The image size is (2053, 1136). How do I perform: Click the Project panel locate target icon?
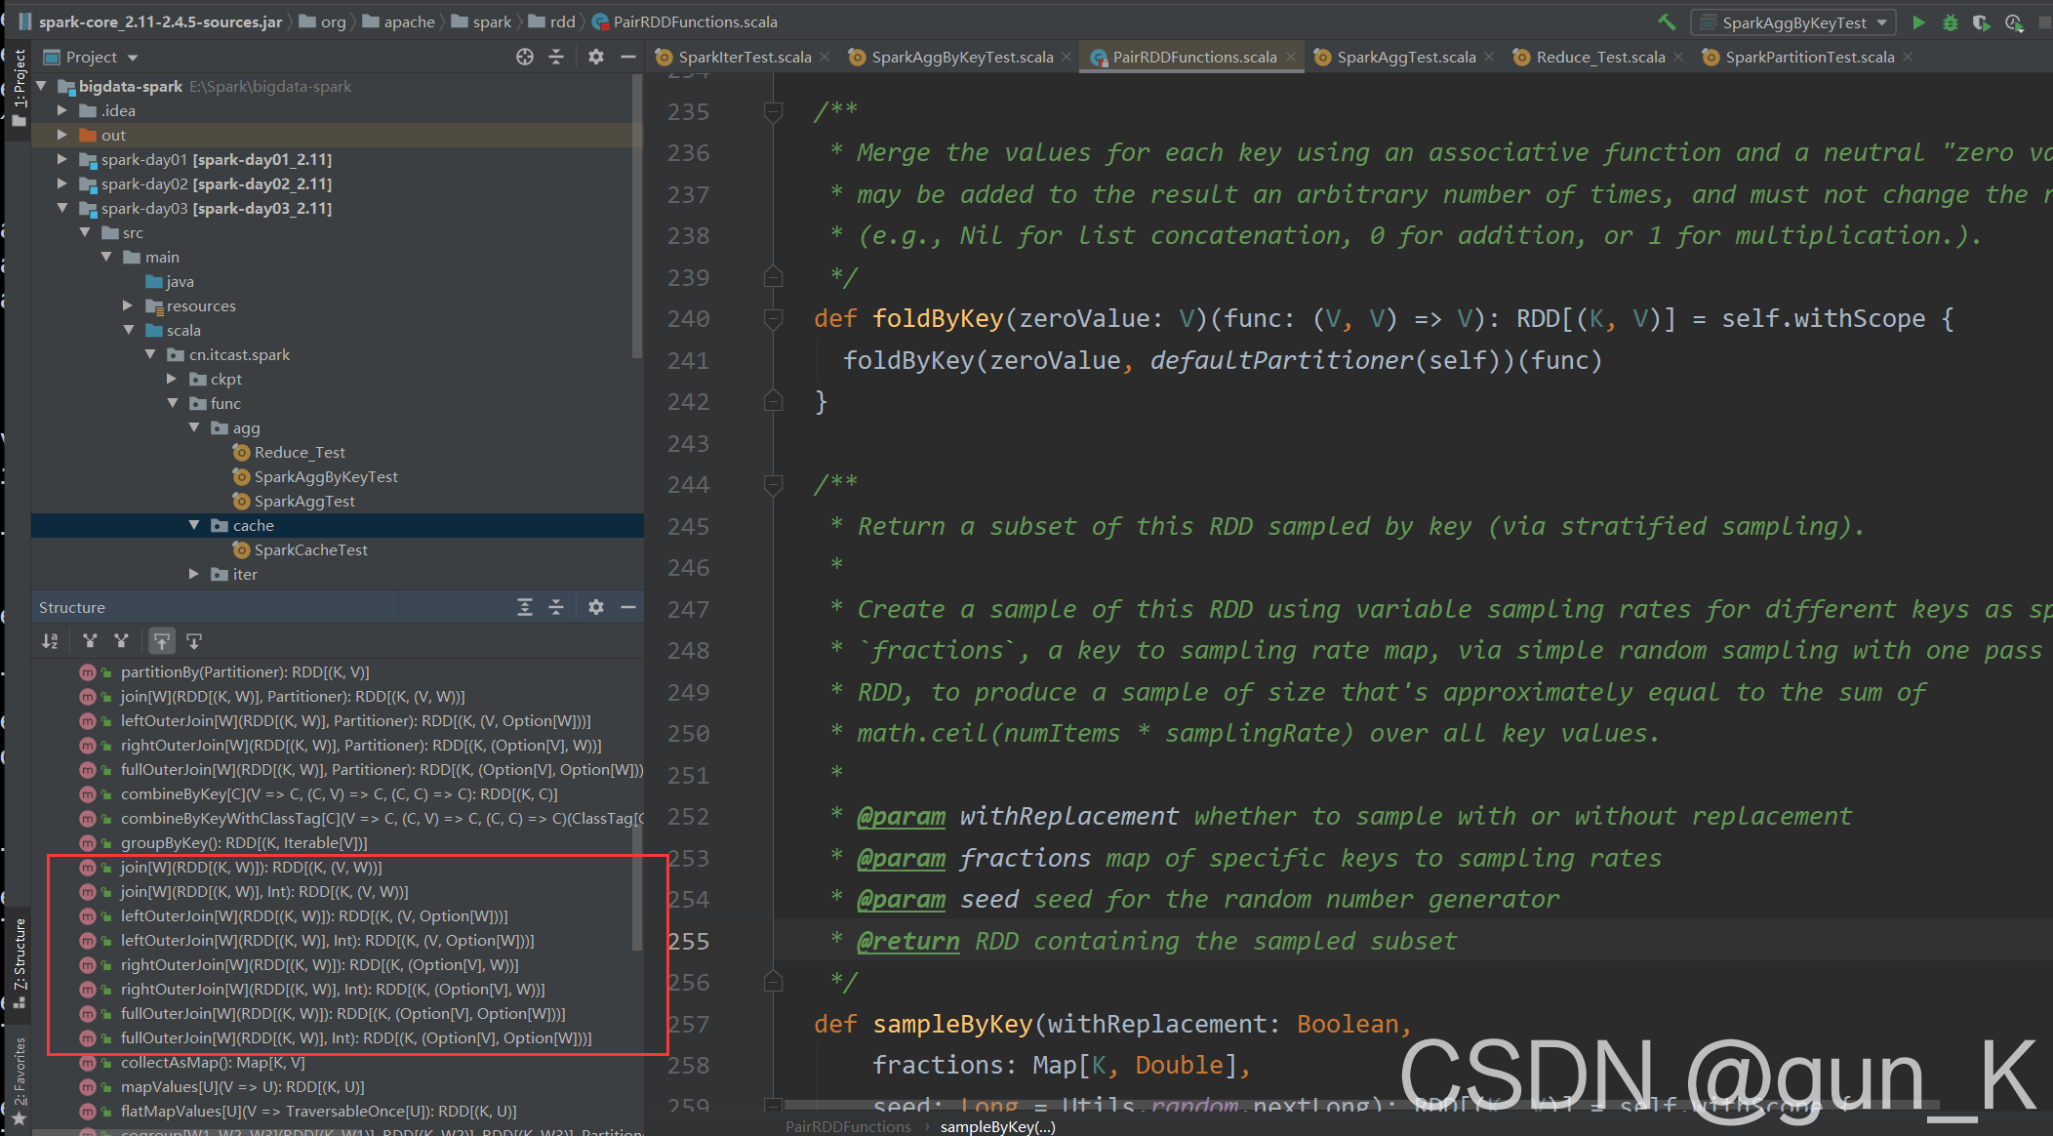click(525, 57)
